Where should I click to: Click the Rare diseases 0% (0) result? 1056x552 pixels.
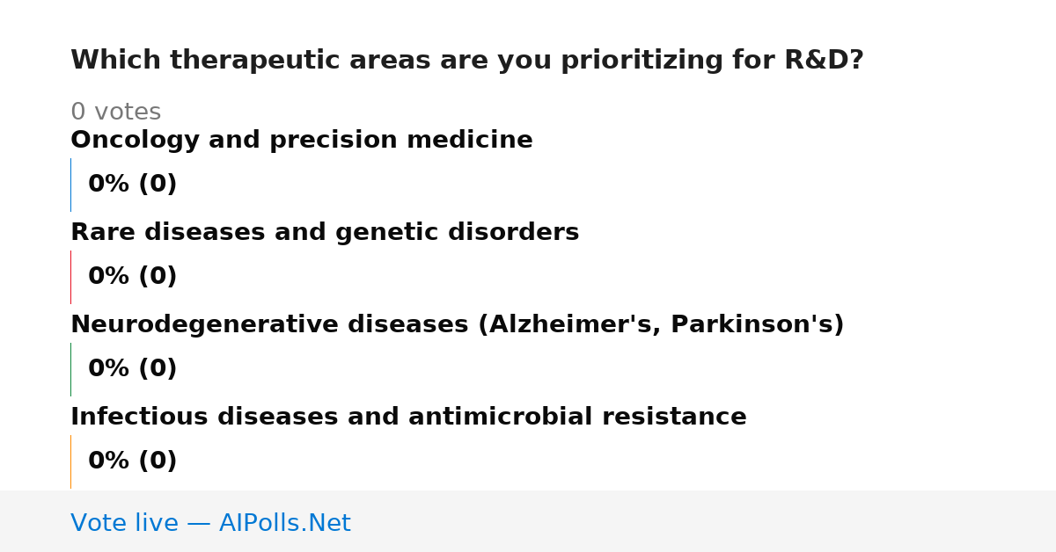133,277
